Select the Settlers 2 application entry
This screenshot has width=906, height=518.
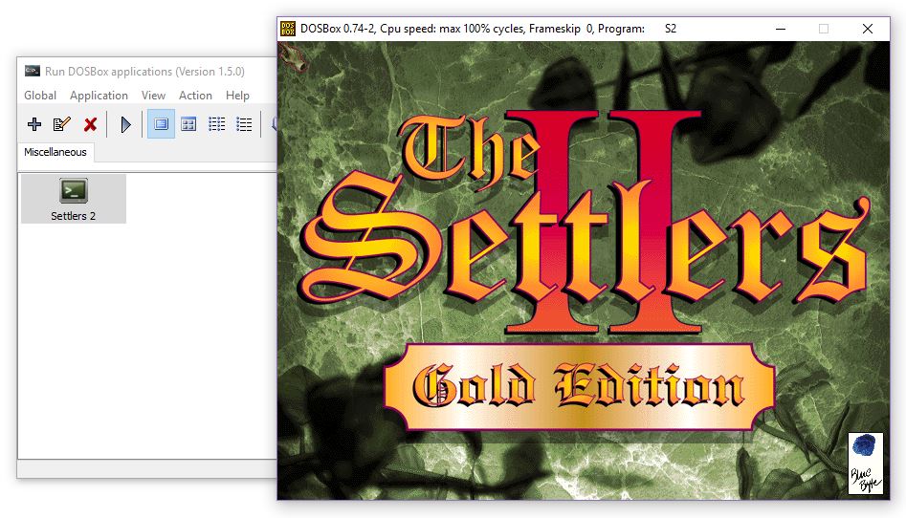(74, 199)
